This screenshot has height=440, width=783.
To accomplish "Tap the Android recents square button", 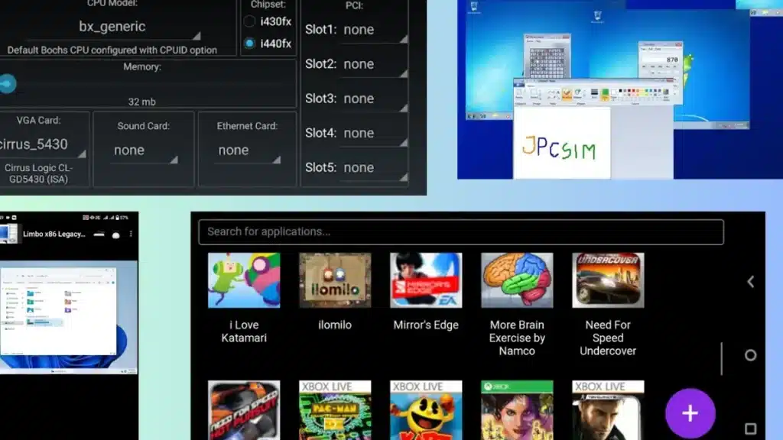I will point(750,429).
